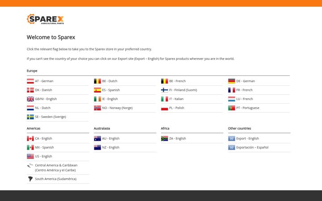Choose the MX - Spanish store link
Viewport: 322px width, 201px height.
[x=44, y=147]
